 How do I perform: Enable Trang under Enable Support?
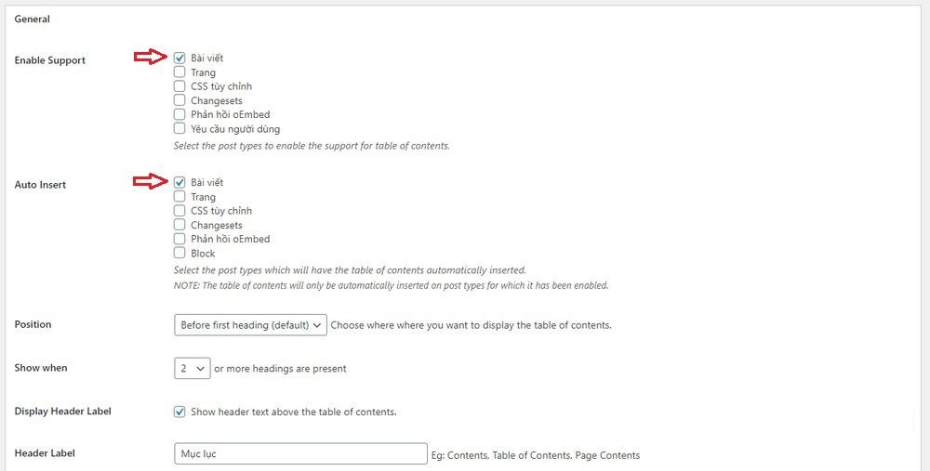[x=179, y=72]
